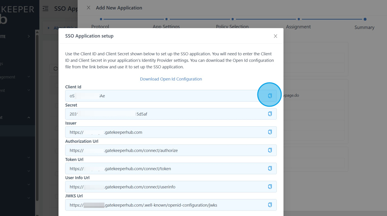Copy the Authorization Url
This screenshot has width=387, height=216.
[x=270, y=150]
